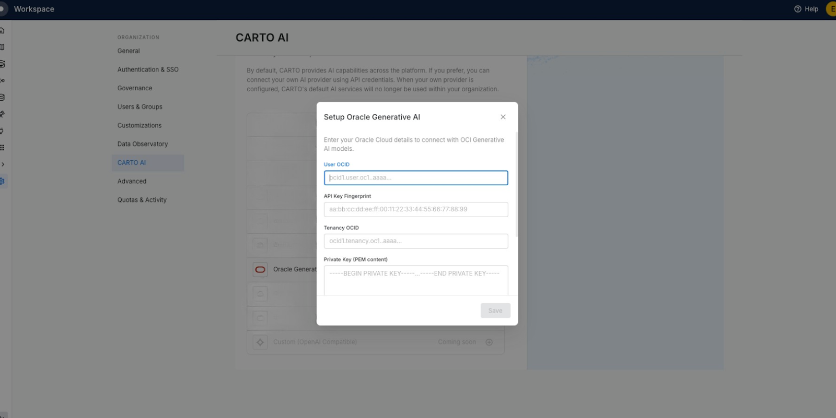Image resolution: width=836 pixels, height=418 pixels.
Task: Open the Home icon in sidebar
Action: [2, 30]
